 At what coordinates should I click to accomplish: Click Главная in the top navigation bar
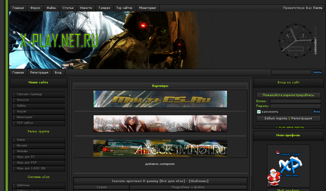pos(18,8)
